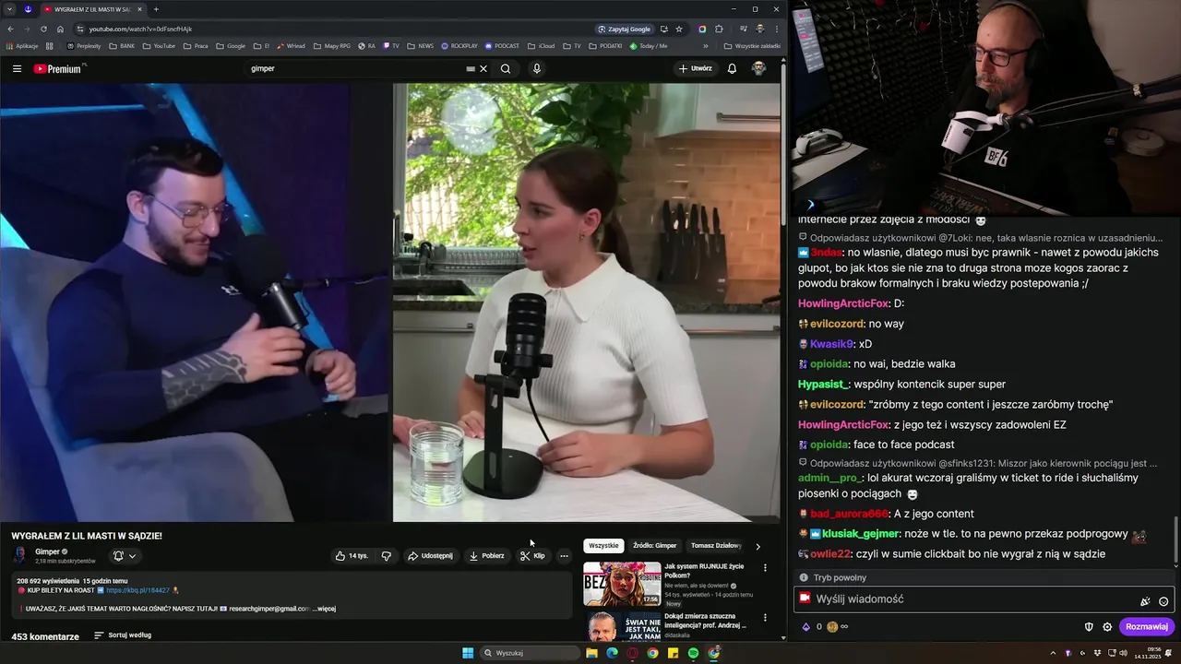Open options for Jak system RUJNUJE video
The image size is (1181, 664).
coord(765,567)
